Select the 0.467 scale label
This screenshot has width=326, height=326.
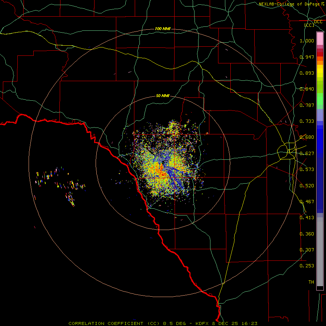(307, 202)
